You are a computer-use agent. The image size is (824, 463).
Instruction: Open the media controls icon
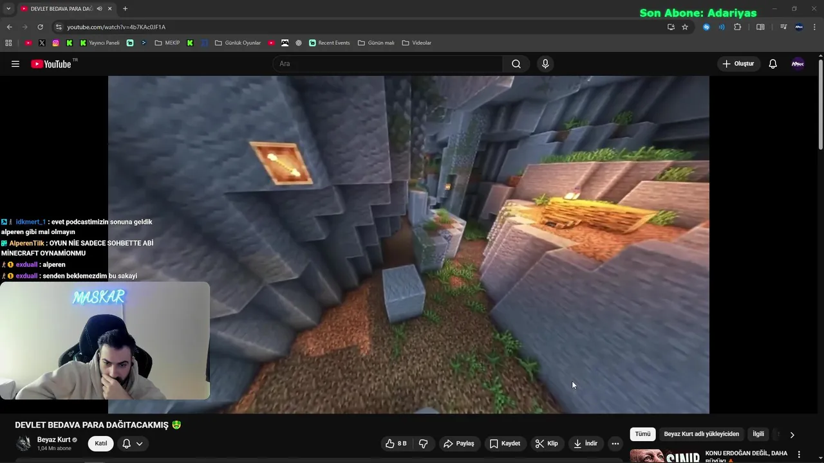click(x=783, y=27)
